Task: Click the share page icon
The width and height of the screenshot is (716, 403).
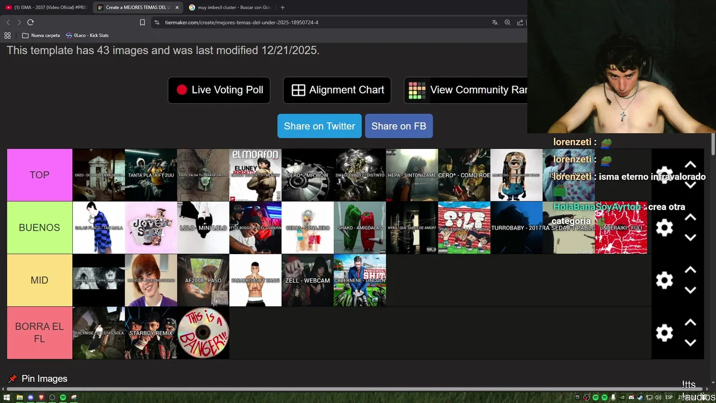Action: (x=520, y=22)
